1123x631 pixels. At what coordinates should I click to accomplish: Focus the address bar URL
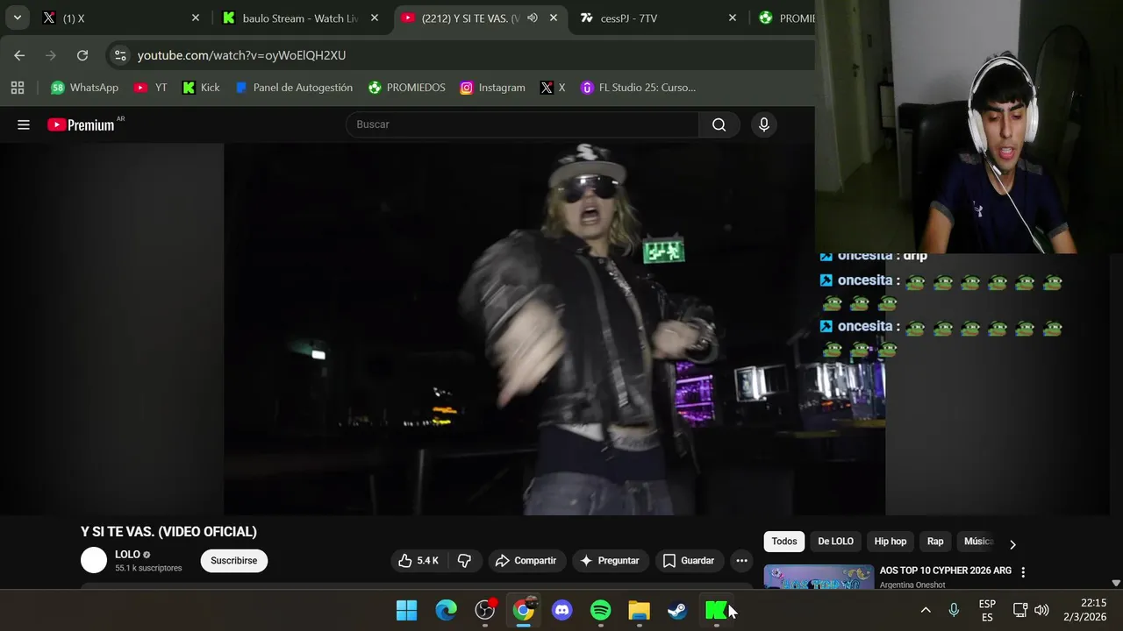241,55
